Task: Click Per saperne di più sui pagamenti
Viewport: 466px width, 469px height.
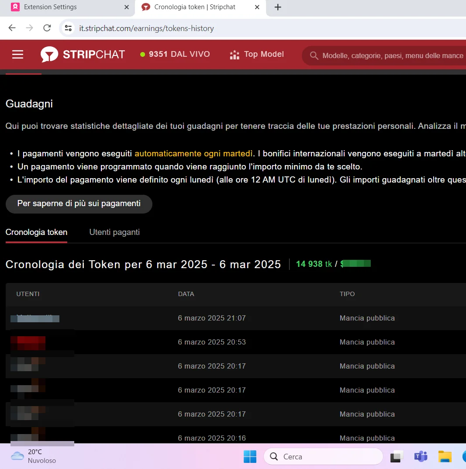Action: point(79,204)
